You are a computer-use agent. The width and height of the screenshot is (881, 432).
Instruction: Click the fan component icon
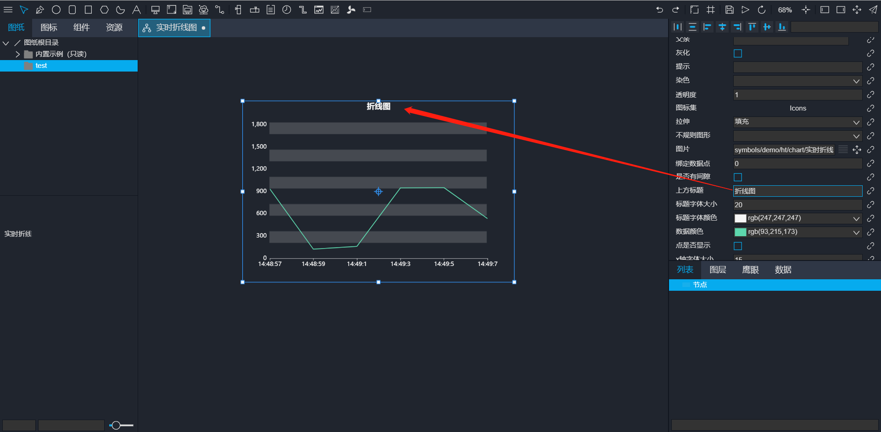click(351, 10)
